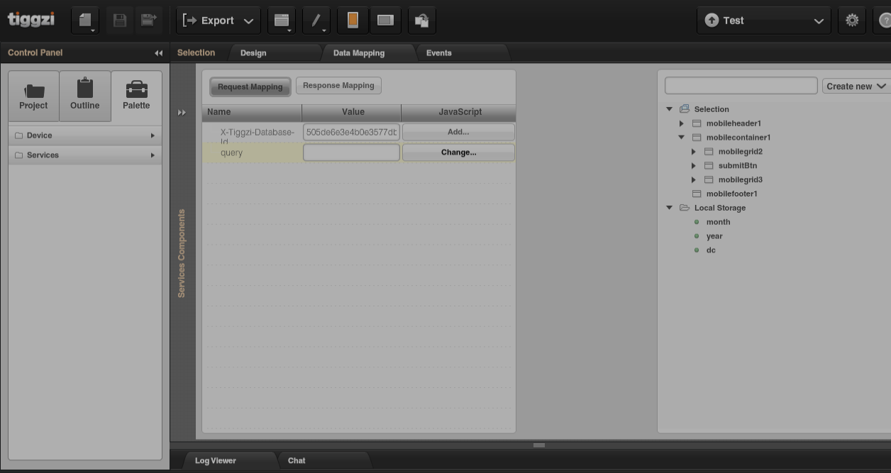Open the Export dropdown
The height and width of the screenshot is (473, 891).
(x=218, y=21)
